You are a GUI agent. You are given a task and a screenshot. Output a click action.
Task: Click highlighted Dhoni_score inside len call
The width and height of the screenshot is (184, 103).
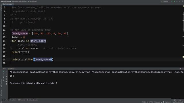[x=43, y=60]
